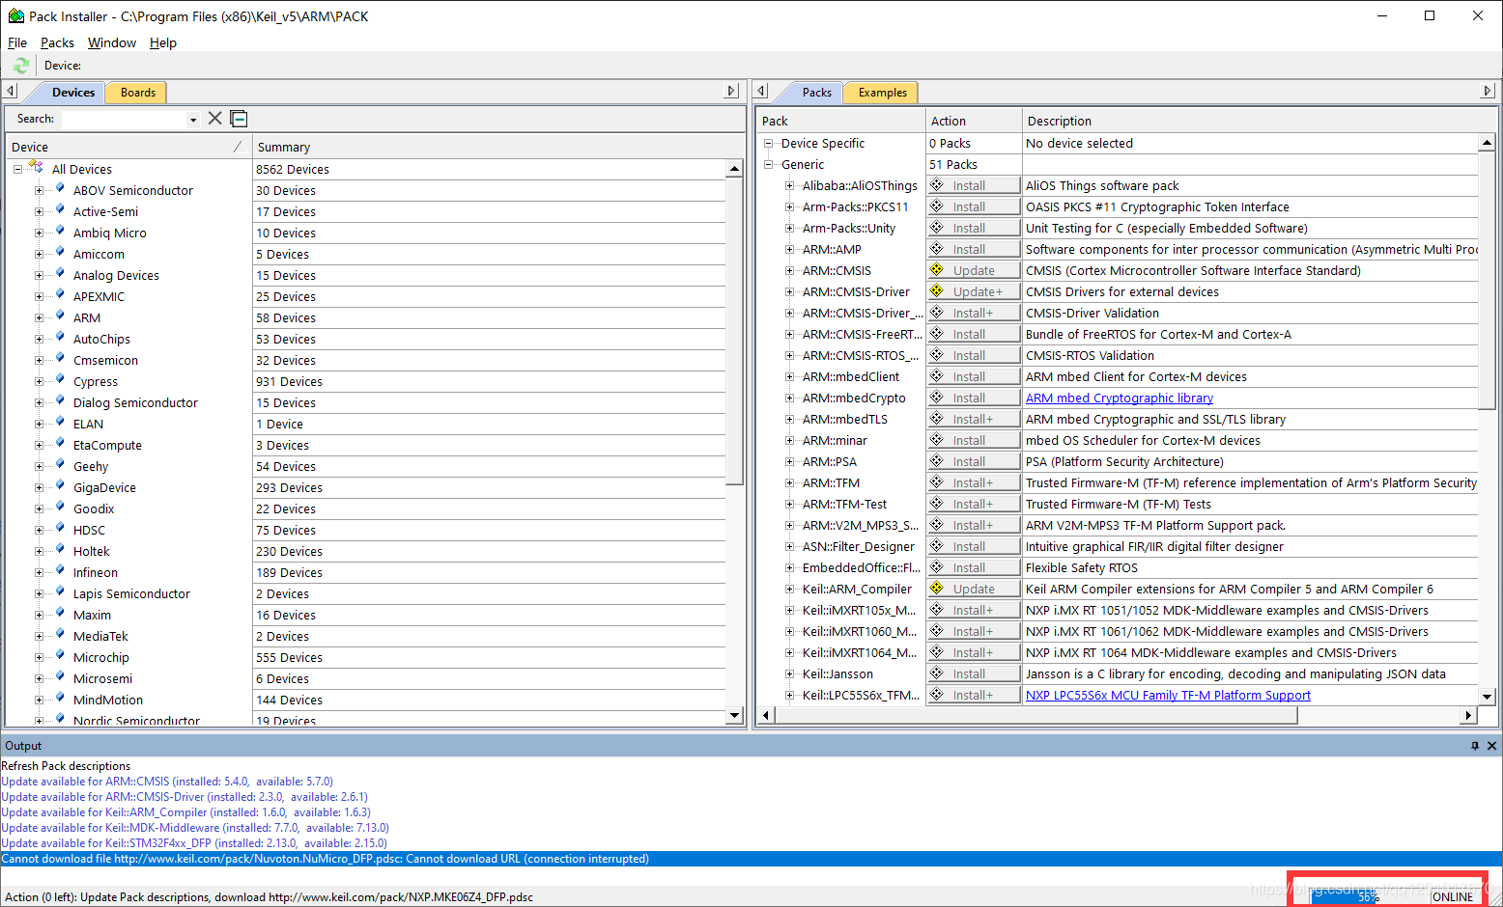Click the install diamond icon for ARM::AMP
Screen dimensions: 1503x907
coord(936,249)
